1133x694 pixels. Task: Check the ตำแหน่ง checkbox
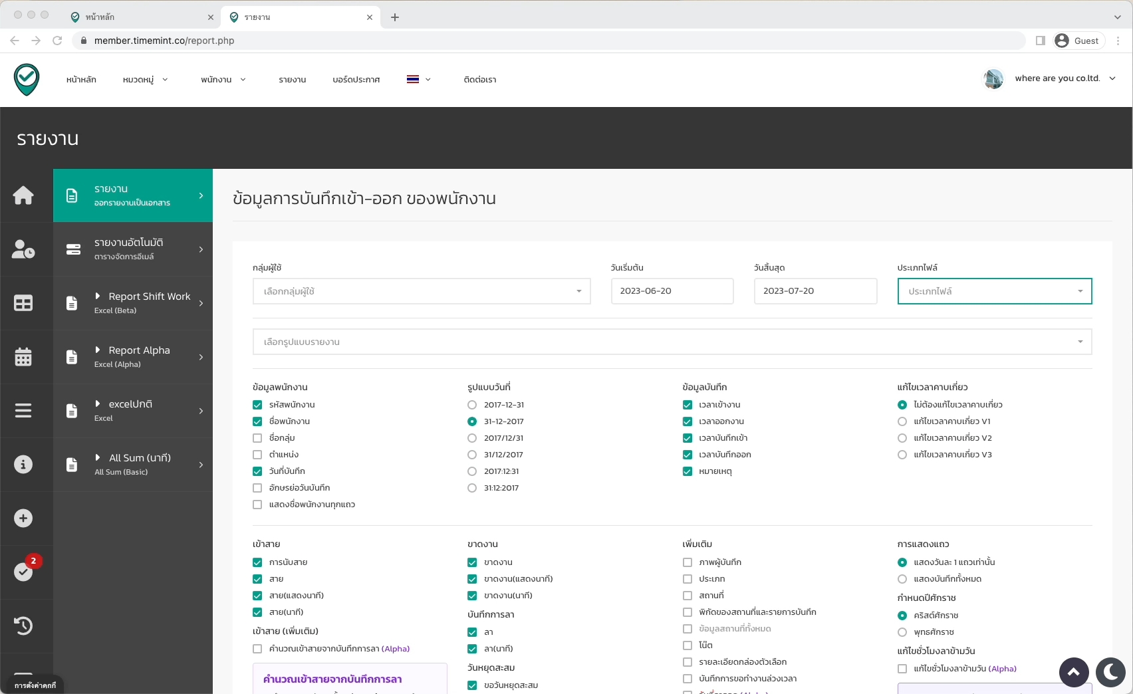pyautogui.click(x=257, y=455)
